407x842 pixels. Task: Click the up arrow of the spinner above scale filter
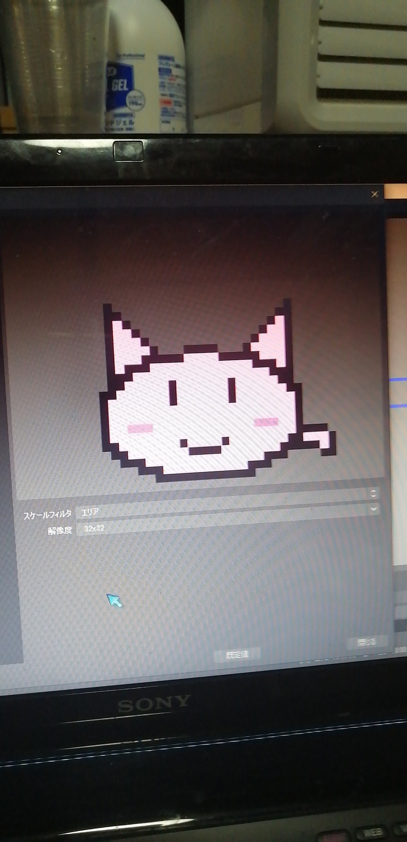pos(373,490)
